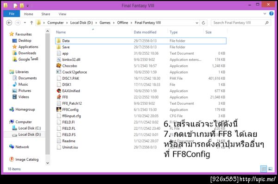Click the Network icon in sidebar
Image resolution: width=278 pixels, height=184 pixels.
[x=12, y=147]
